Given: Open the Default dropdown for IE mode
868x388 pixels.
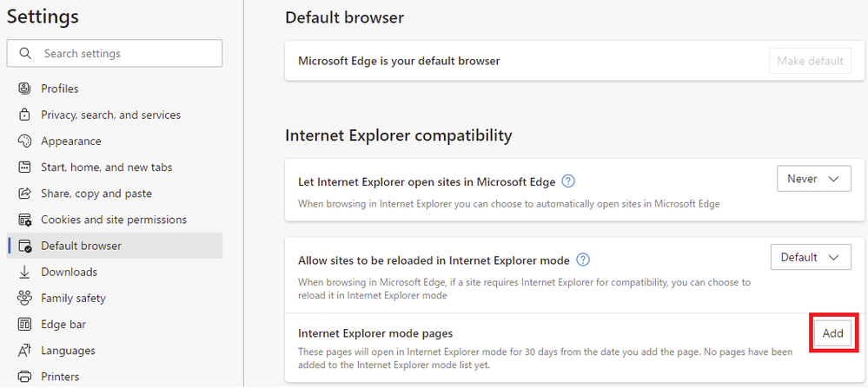Looking at the screenshot, I should click(810, 257).
